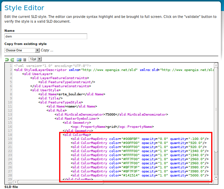Click the green undo arrow icon
The image size is (224, 189).
7,60
